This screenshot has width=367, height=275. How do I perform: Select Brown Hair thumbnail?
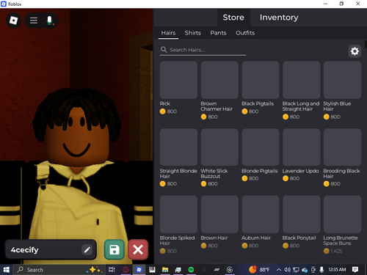(219, 214)
